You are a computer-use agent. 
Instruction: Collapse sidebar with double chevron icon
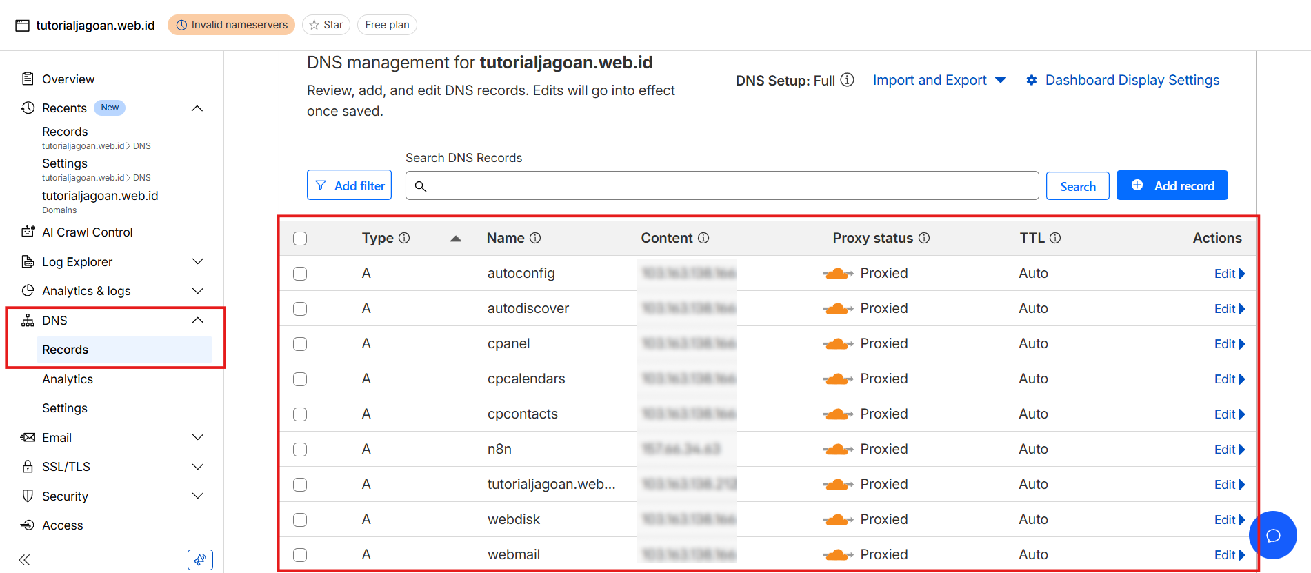24,559
